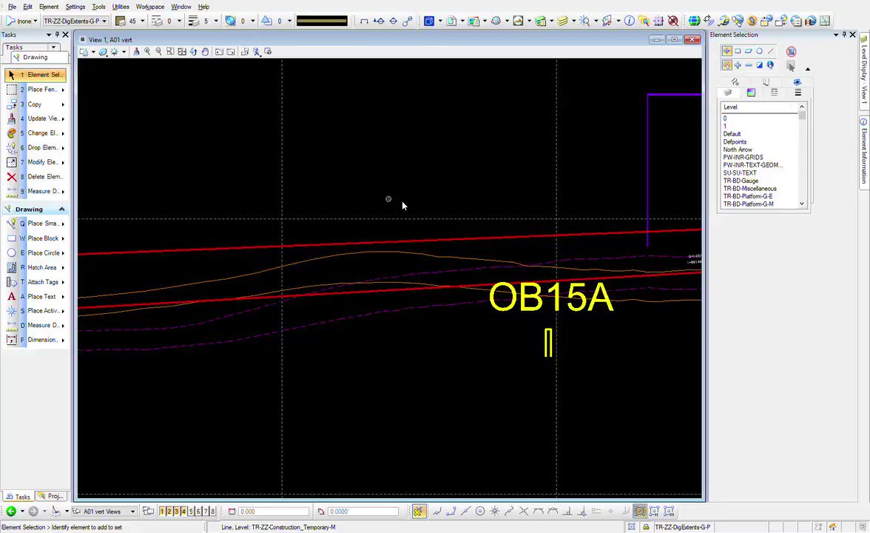This screenshot has width=870, height=533.
Task: Activate the Pan View hand icon
Action: coord(205,52)
